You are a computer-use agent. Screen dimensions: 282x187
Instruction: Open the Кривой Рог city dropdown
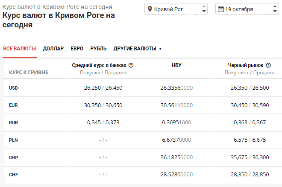[176, 9]
